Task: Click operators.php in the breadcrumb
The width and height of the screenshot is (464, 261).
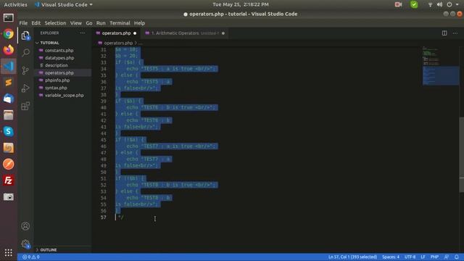Action: point(118,43)
